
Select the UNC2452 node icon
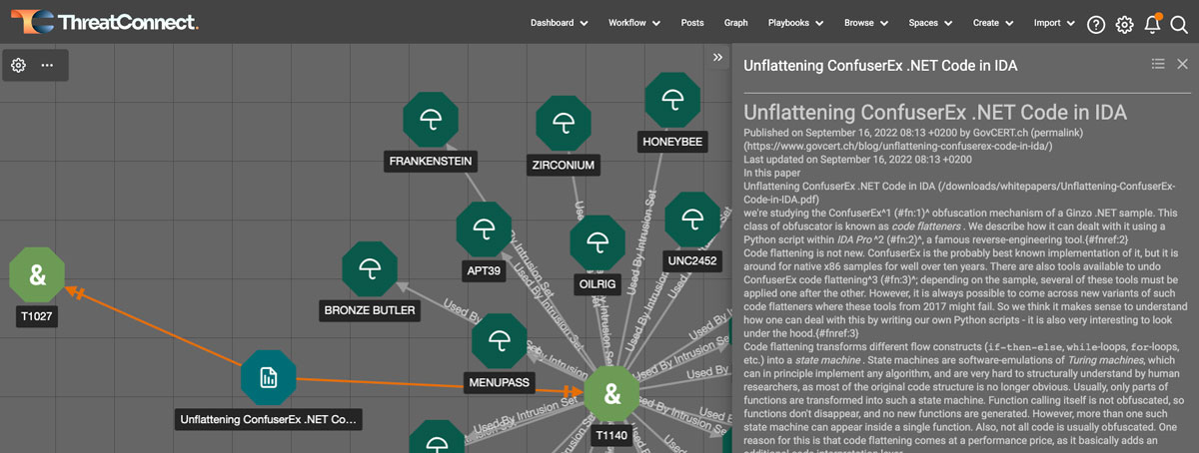[x=692, y=221]
